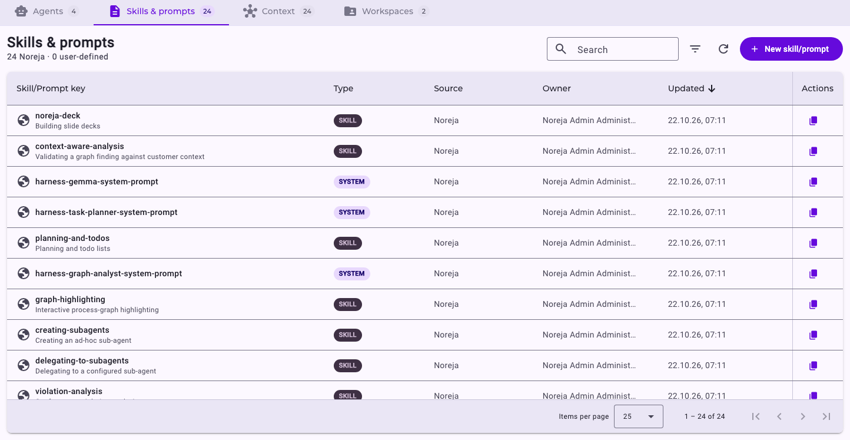Sort by the Type column header
Image resolution: width=850 pixels, height=440 pixels.
(343, 88)
